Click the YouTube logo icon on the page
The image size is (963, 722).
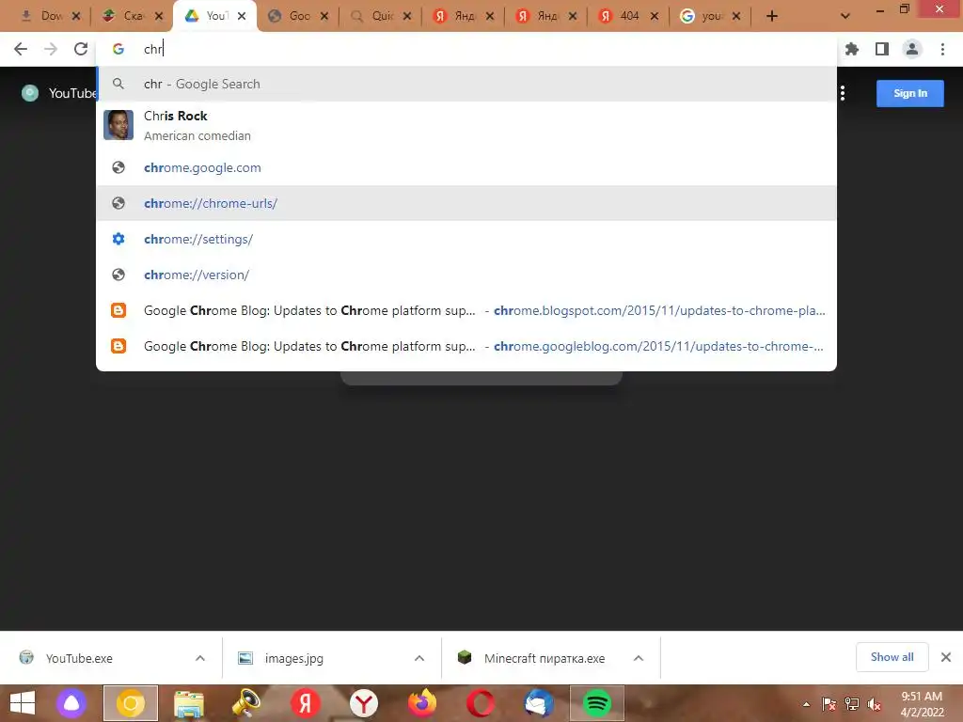(x=29, y=93)
